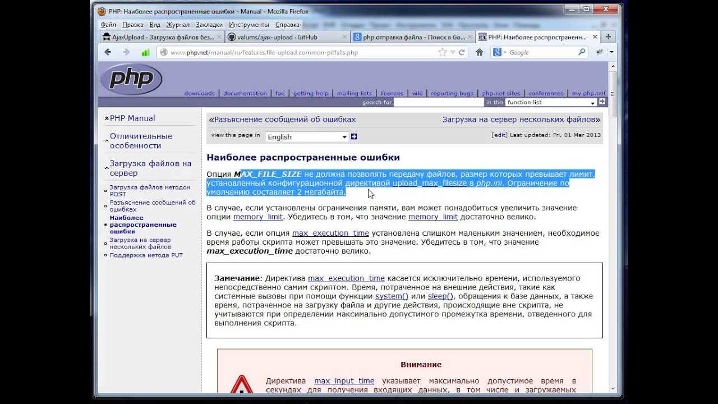This screenshot has height=404, width=718.
Task: Click the conferences link
Action: pyautogui.click(x=546, y=93)
